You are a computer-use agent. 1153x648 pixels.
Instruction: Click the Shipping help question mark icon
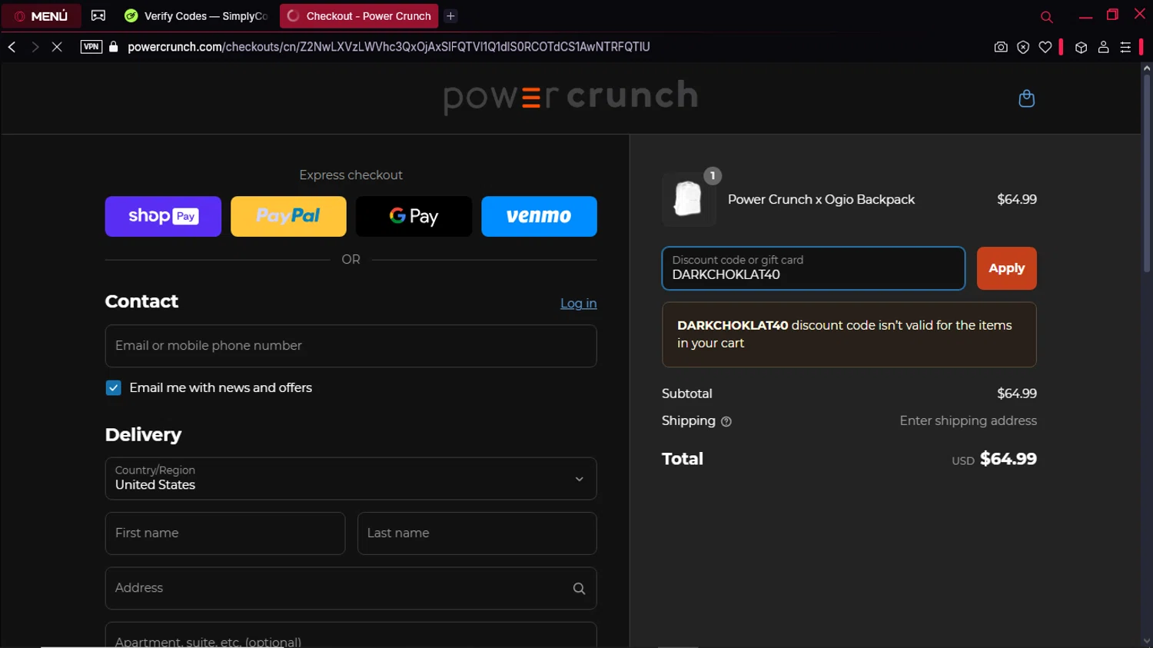(x=726, y=421)
